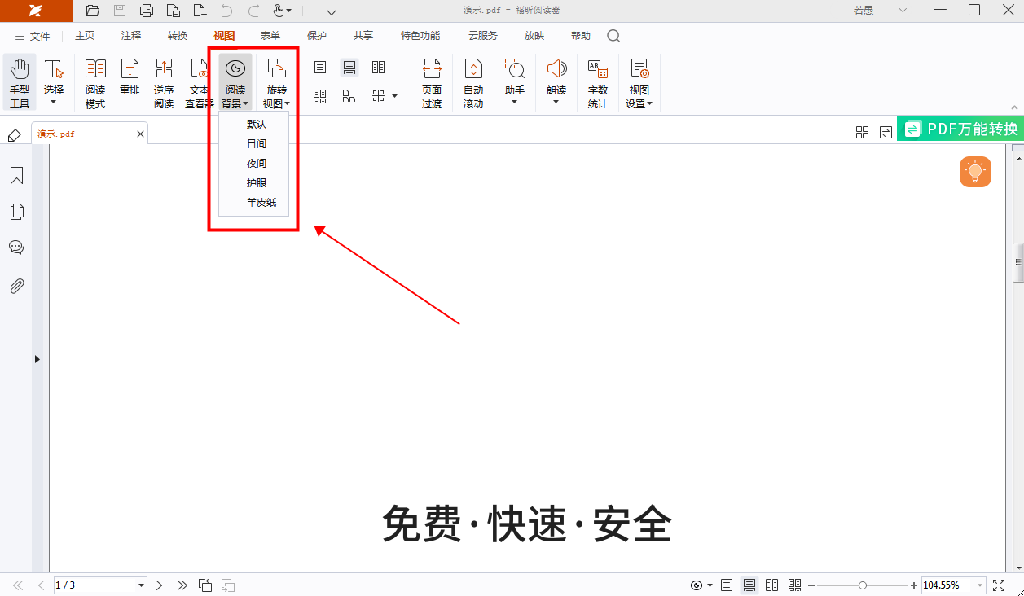Enable single page view layout
Image resolution: width=1024 pixels, height=596 pixels.
320,68
